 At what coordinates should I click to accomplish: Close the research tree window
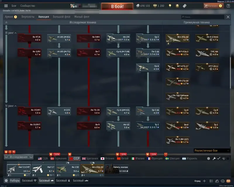[228, 17]
